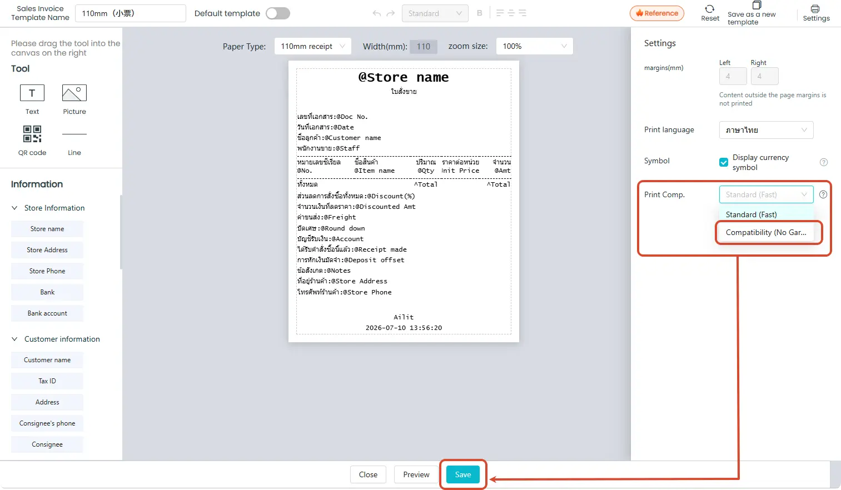Screen dimensions: 841x490
Task: Click the Customer name field chip
Action: (x=47, y=360)
